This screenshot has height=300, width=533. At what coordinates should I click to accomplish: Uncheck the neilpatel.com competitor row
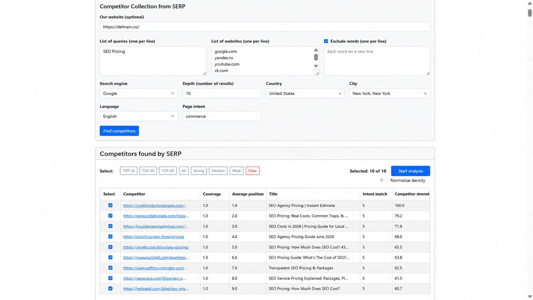click(x=110, y=289)
